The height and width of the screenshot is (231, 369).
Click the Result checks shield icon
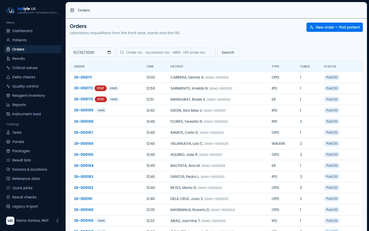[x=8, y=197]
